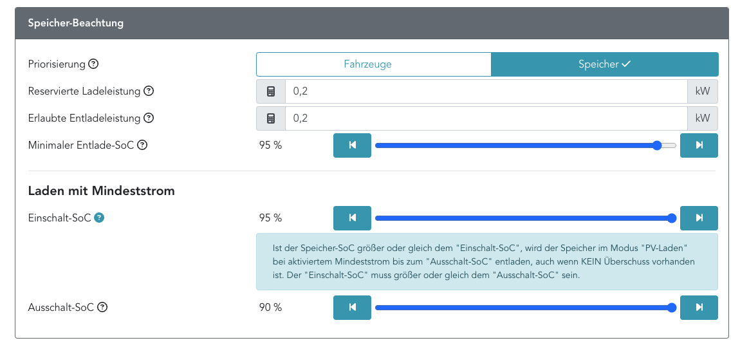Viewport: 749px width, 345px height.
Task: Select Fahrzeuge priority option
Action: point(373,64)
